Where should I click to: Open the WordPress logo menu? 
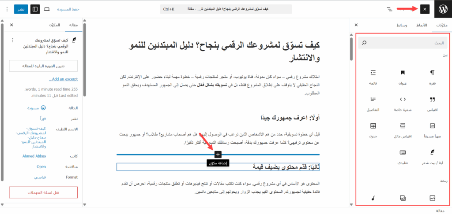443,9
